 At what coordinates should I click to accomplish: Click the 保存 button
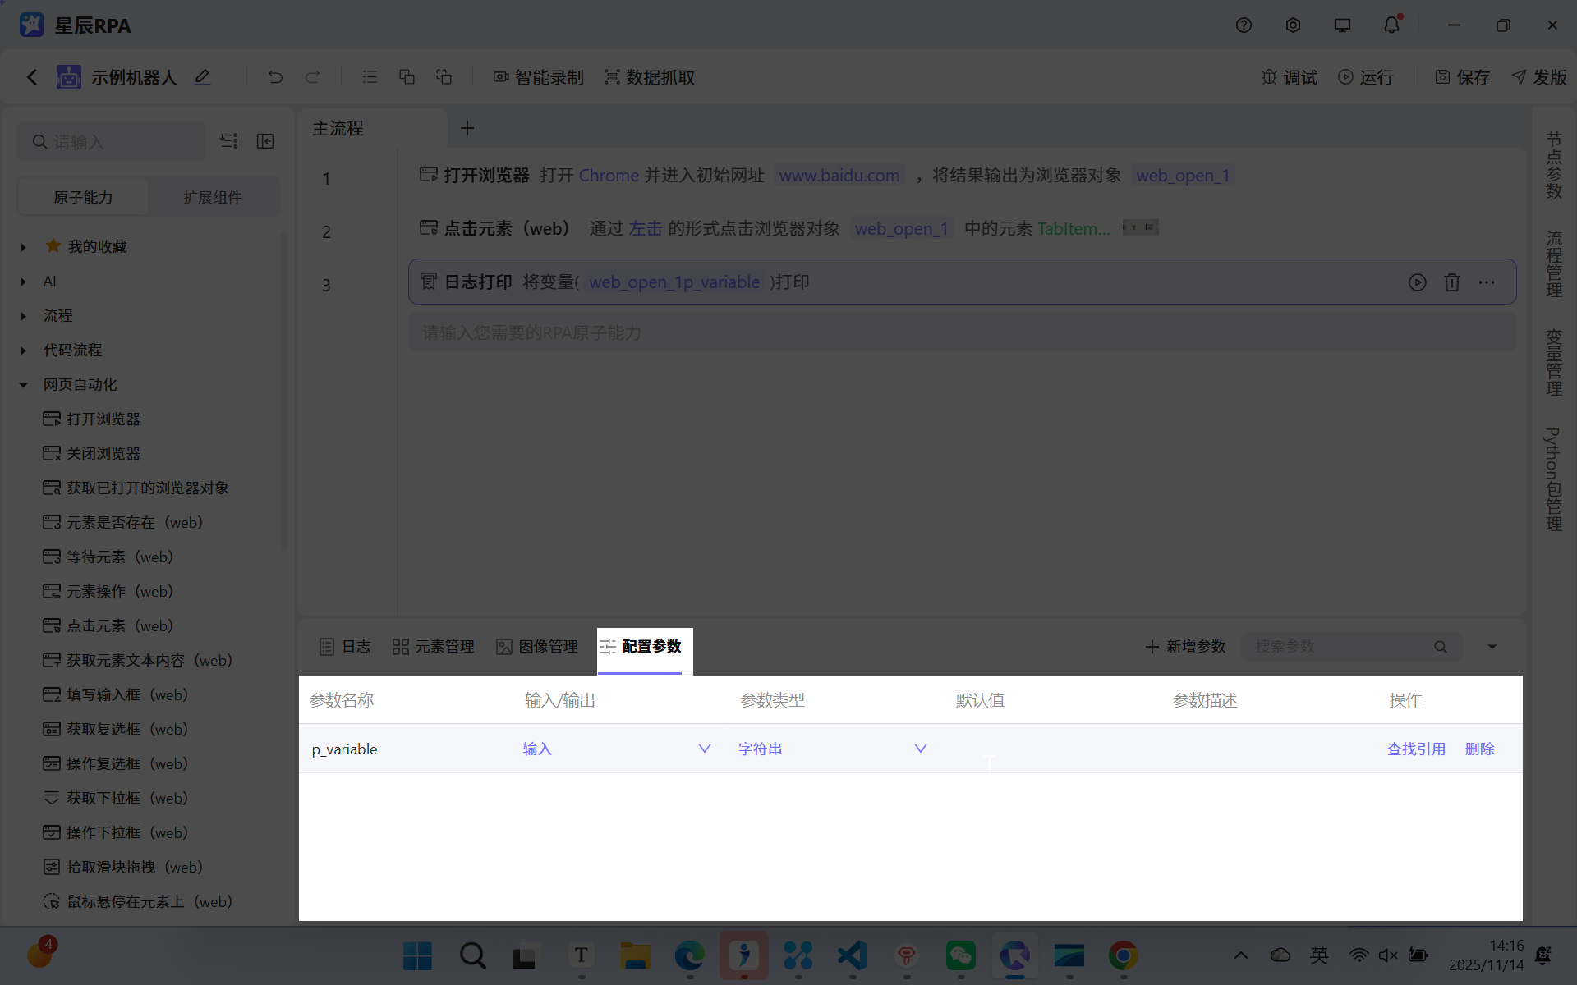1463,76
